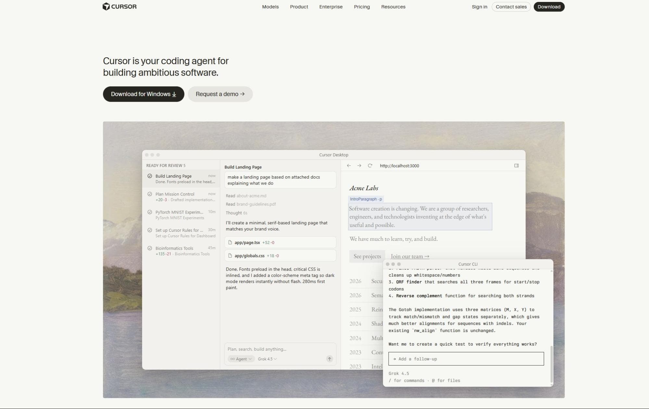Click the See projects button in the preview
The height and width of the screenshot is (409, 649).
pos(367,256)
